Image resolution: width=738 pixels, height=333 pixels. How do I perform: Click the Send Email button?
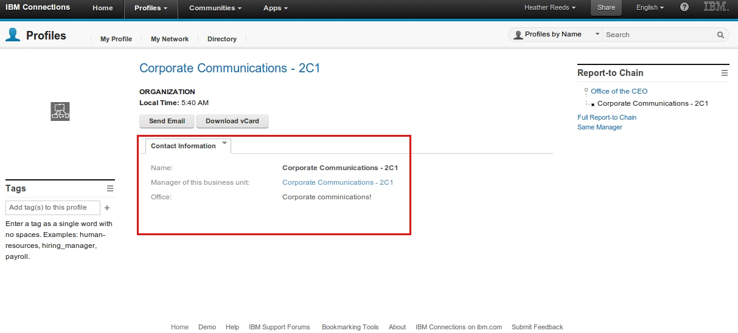tap(167, 121)
